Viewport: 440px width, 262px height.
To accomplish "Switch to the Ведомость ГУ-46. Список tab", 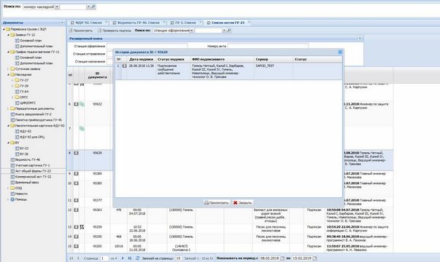I will (138, 23).
